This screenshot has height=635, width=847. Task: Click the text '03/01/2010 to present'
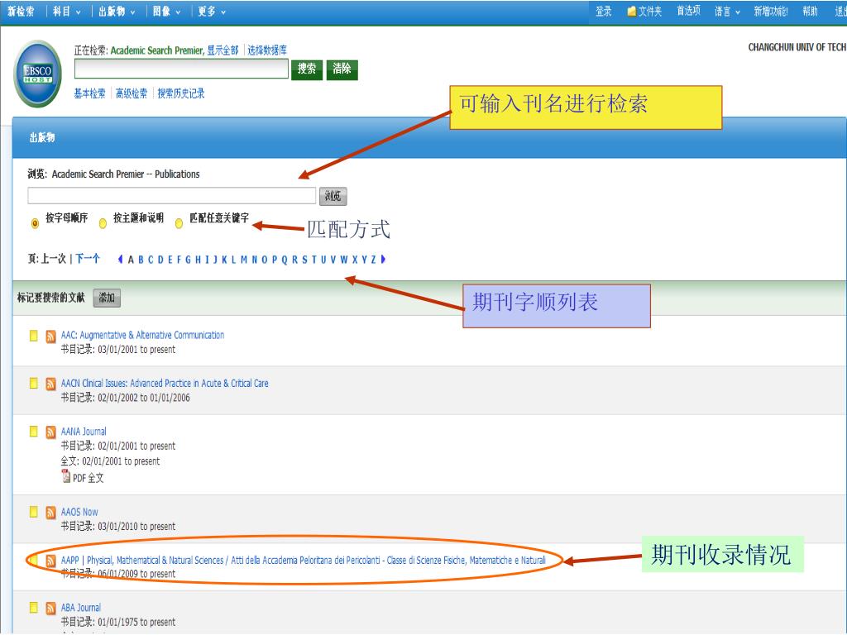pyautogui.click(x=136, y=527)
